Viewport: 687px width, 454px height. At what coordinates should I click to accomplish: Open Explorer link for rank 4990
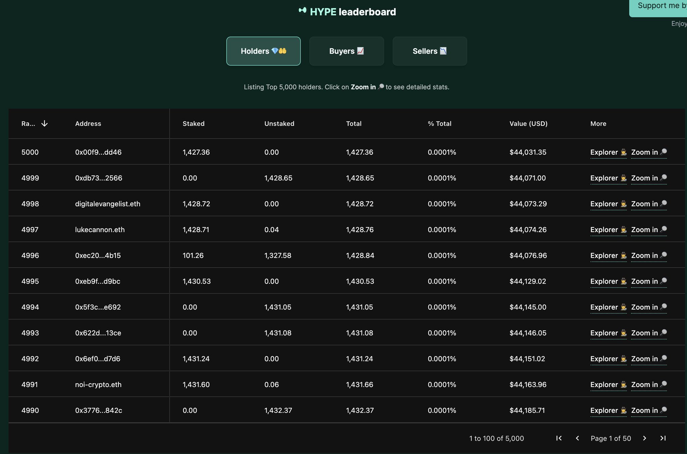(x=604, y=410)
